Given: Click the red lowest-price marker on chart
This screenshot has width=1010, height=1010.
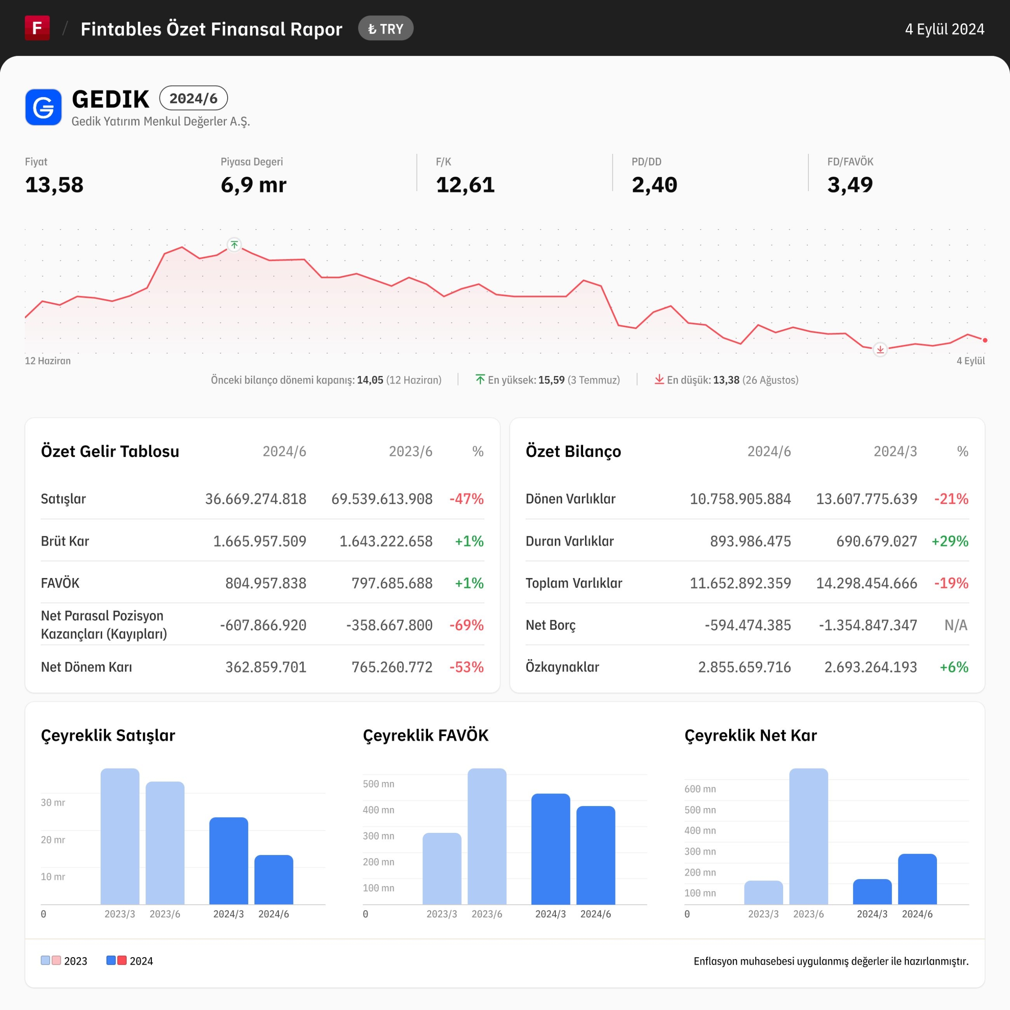Looking at the screenshot, I should (880, 349).
